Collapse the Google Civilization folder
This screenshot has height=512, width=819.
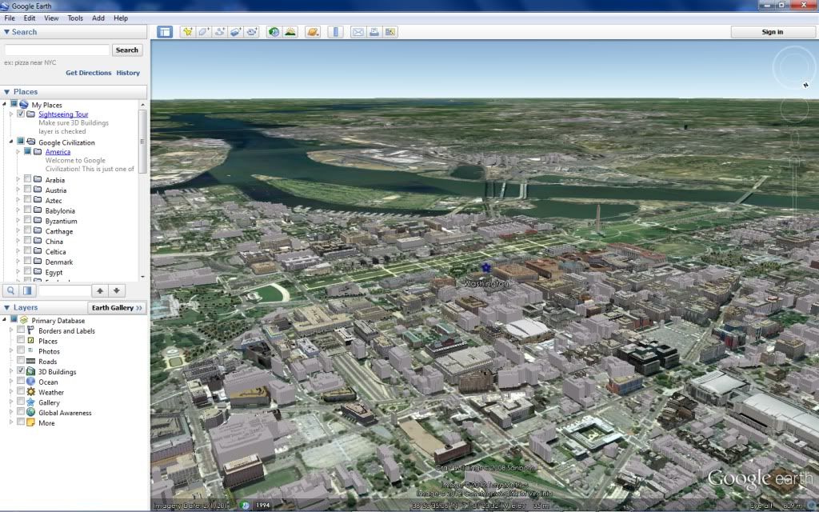point(11,142)
